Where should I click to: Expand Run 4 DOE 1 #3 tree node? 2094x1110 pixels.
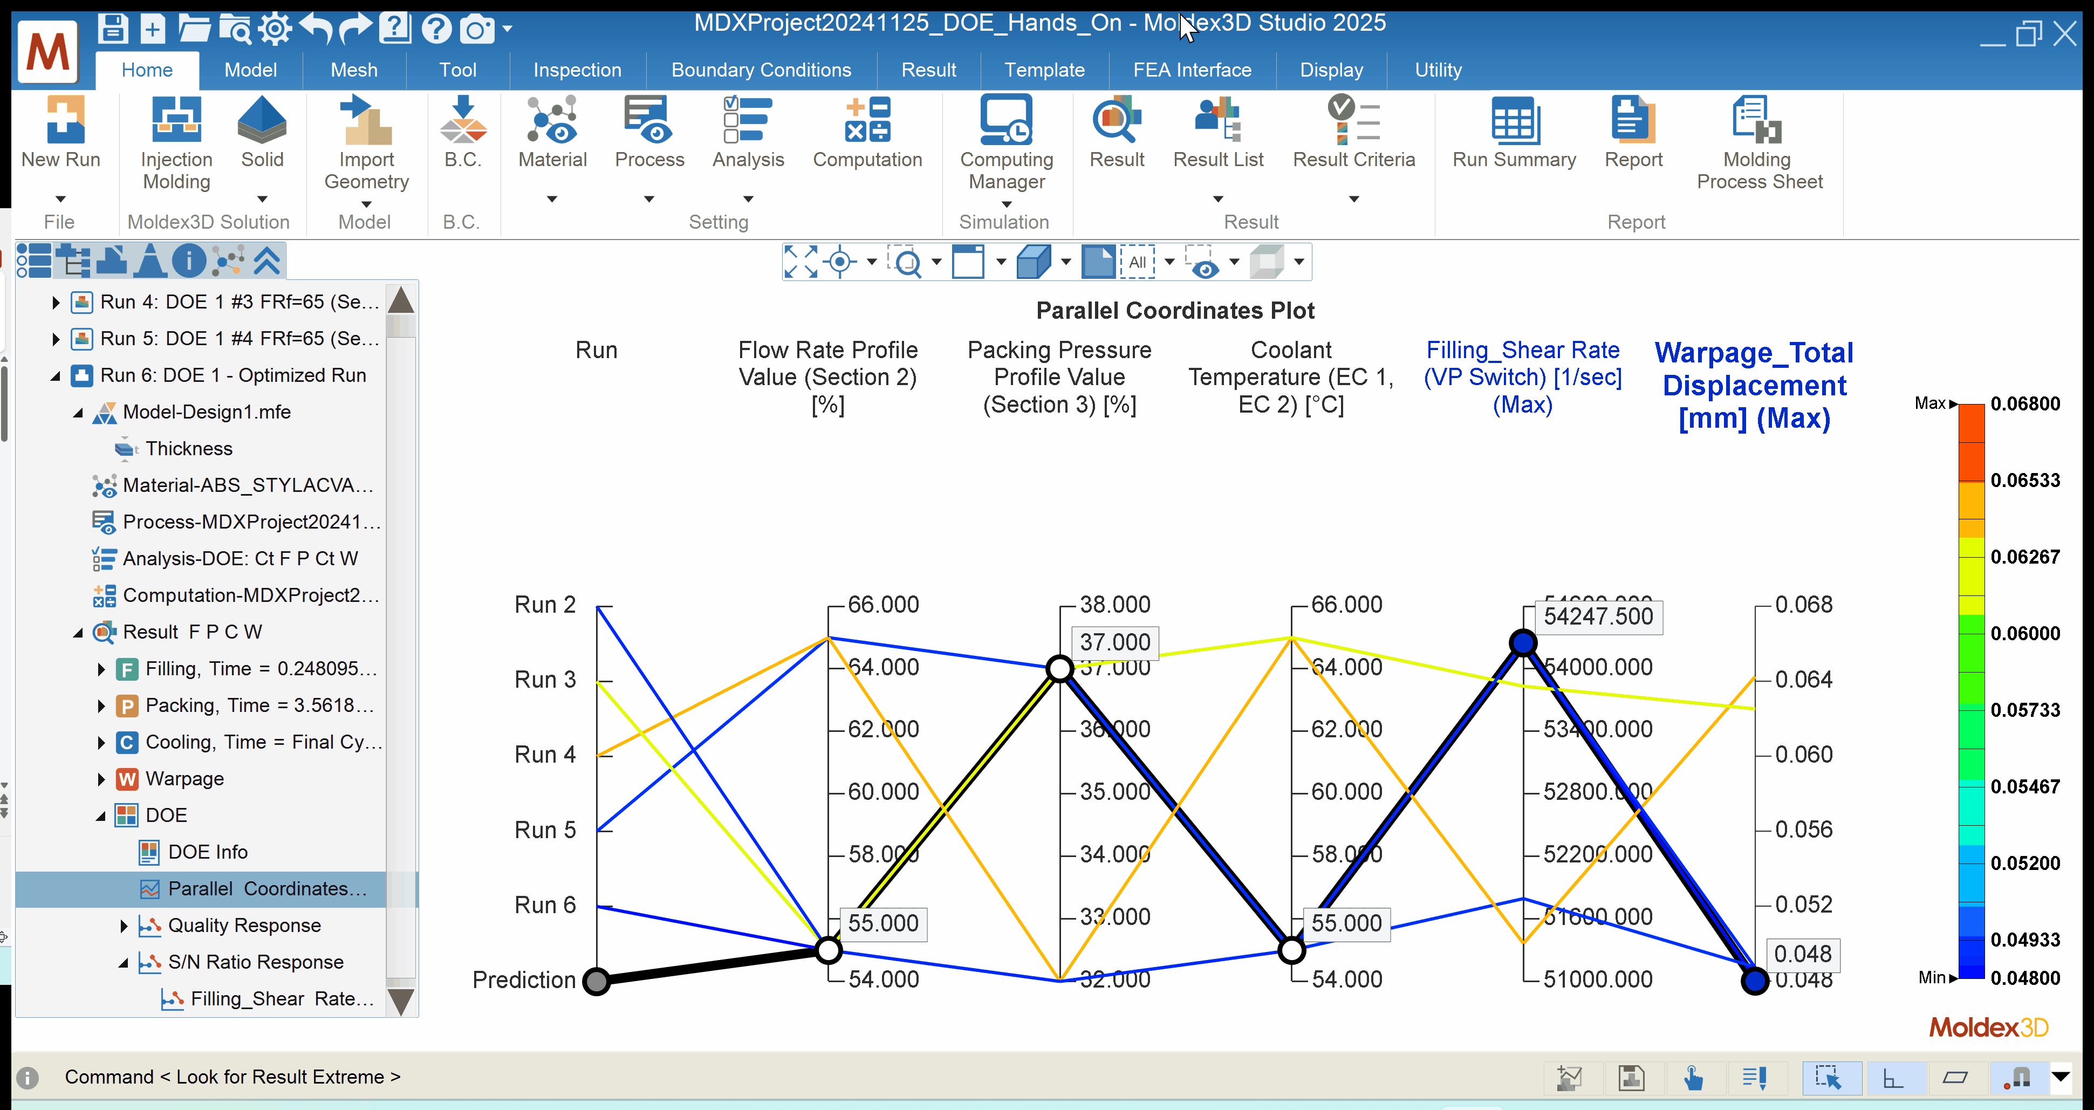pos(55,302)
